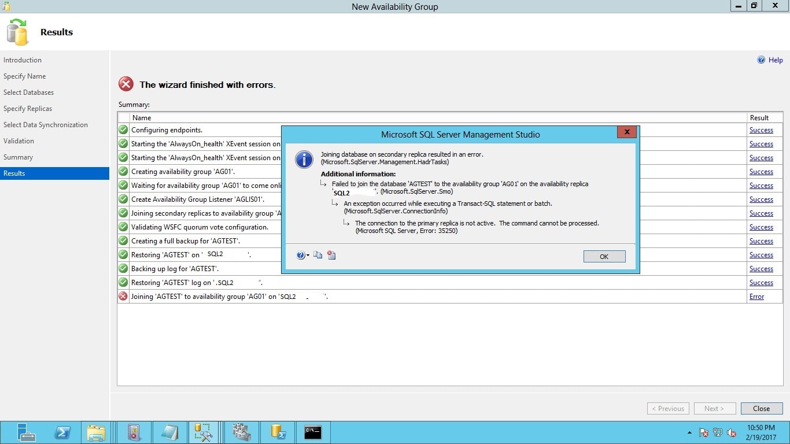Click green check icon beside Backing up log
790x444 pixels.
tap(123, 268)
